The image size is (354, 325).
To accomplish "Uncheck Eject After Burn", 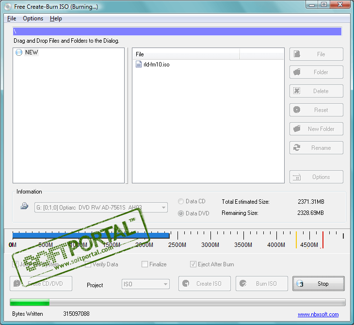I will 193,264.
